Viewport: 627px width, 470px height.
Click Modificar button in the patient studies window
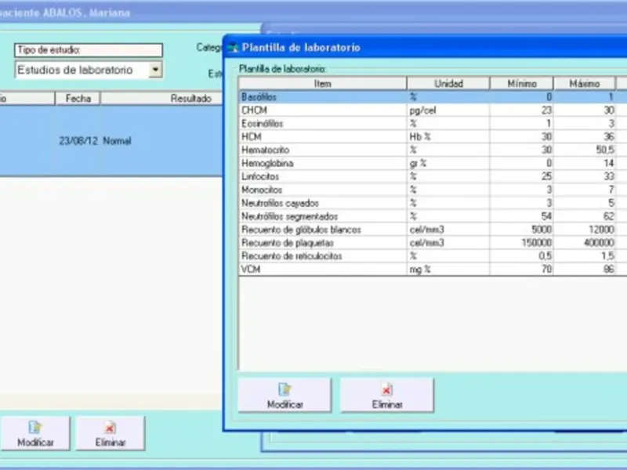[35, 433]
